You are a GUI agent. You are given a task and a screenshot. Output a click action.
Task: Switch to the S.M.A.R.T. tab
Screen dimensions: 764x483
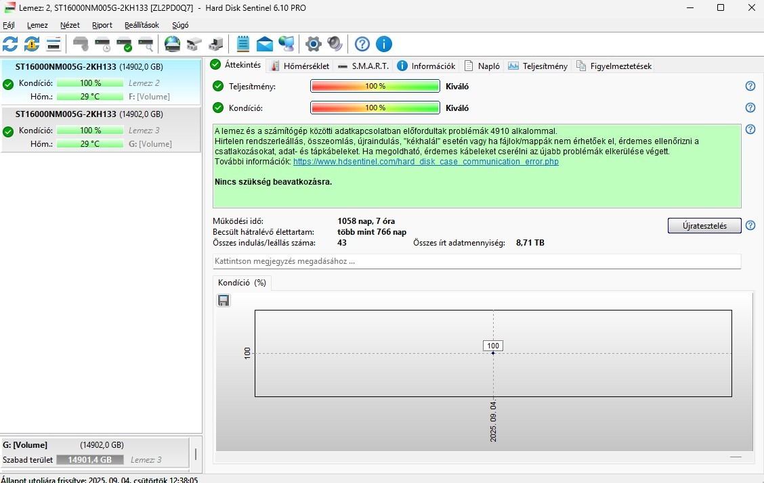[364, 66]
